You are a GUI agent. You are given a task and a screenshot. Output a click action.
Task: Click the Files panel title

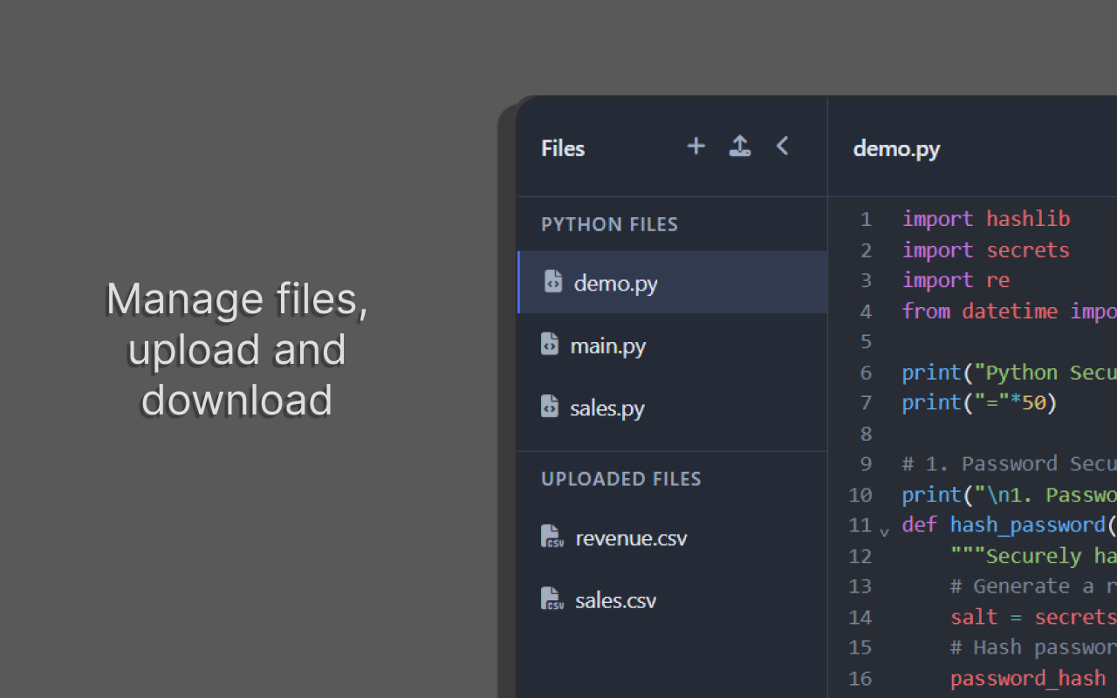coord(563,148)
